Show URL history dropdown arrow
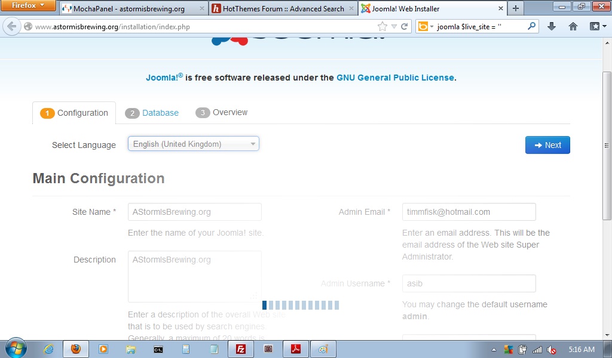The width and height of the screenshot is (612, 358). (394, 27)
